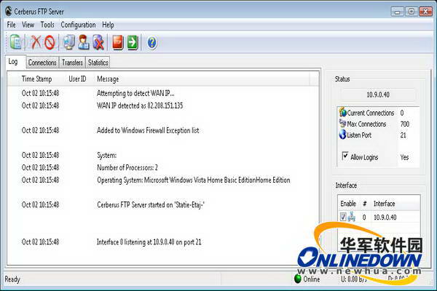This screenshot has height=291, width=437.
Task: Select the 'System:' log entry
Action: click(x=106, y=155)
